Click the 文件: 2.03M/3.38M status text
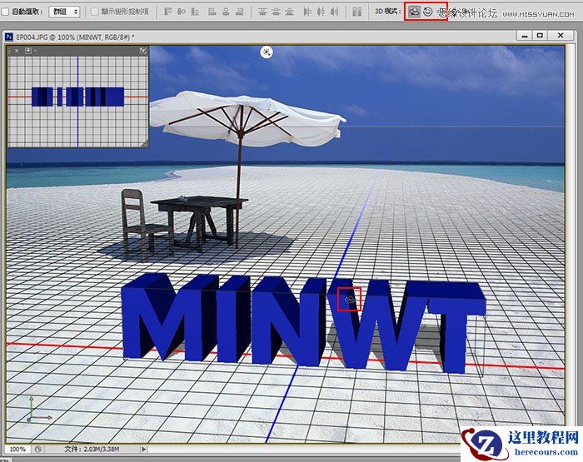Viewport: 583px width, 462px height. click(x=92, y=449)
